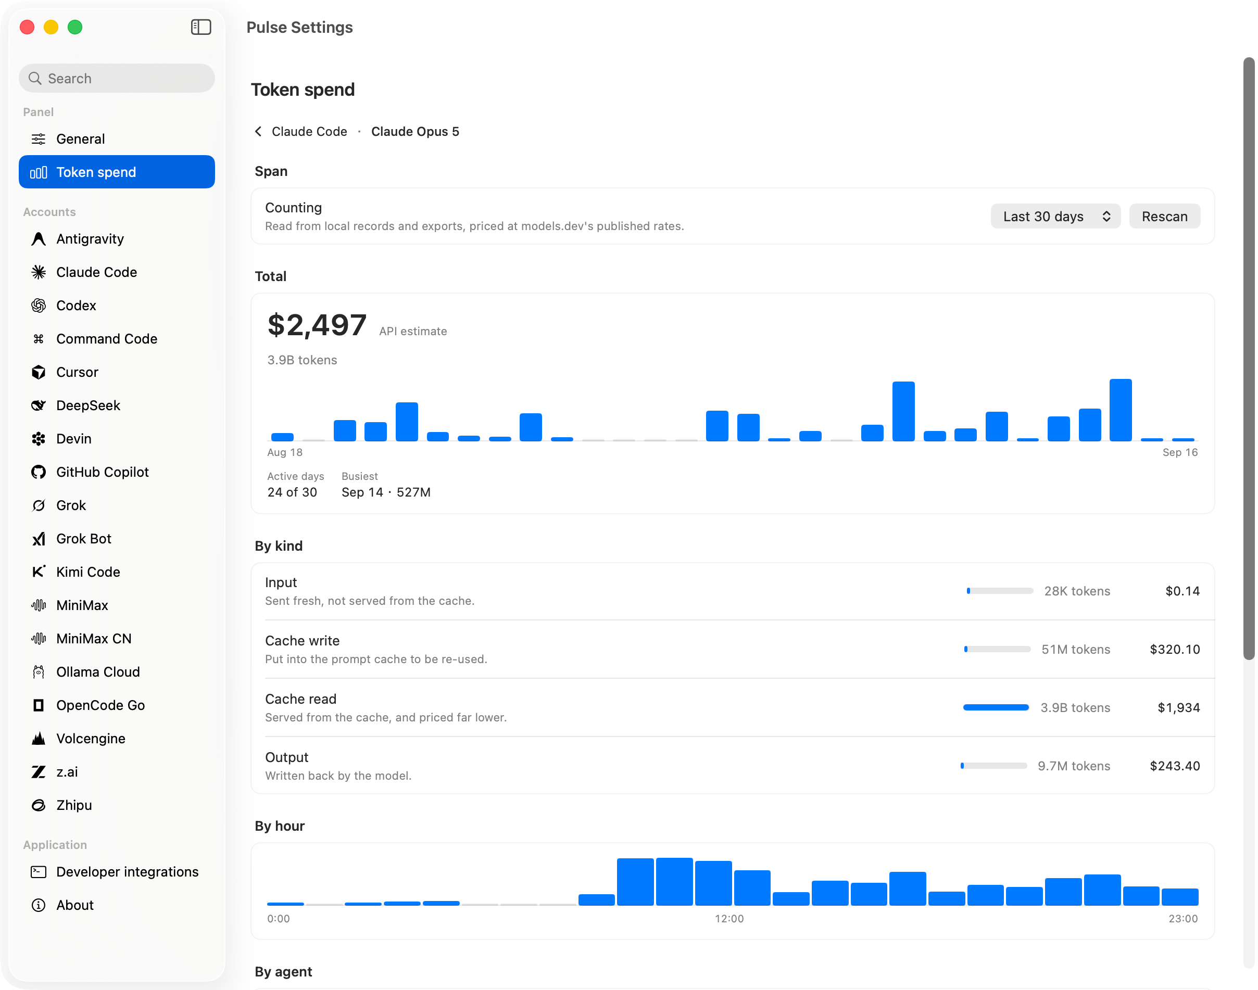
Task: Click the magnifier icon in Search
Action: (35, 78)
